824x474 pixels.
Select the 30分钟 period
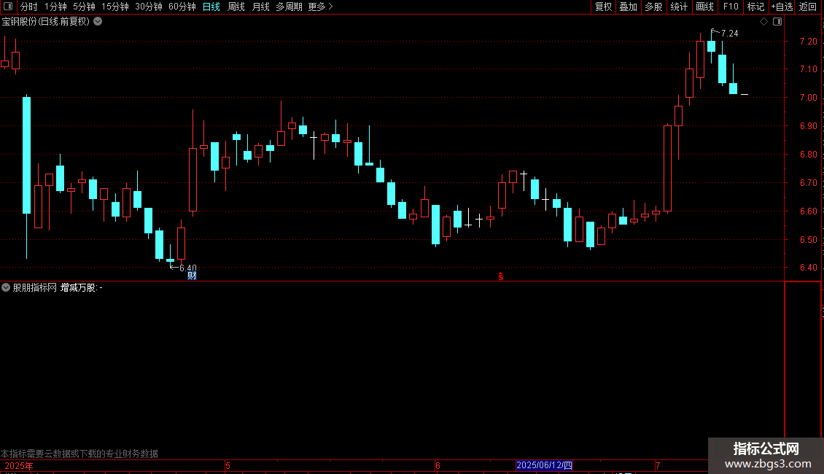[x=149, y=7]
